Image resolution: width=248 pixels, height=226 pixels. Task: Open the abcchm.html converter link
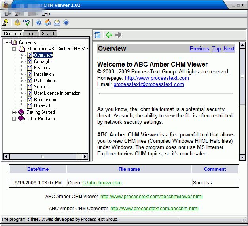pyautogui.click(x=154, y=209)
